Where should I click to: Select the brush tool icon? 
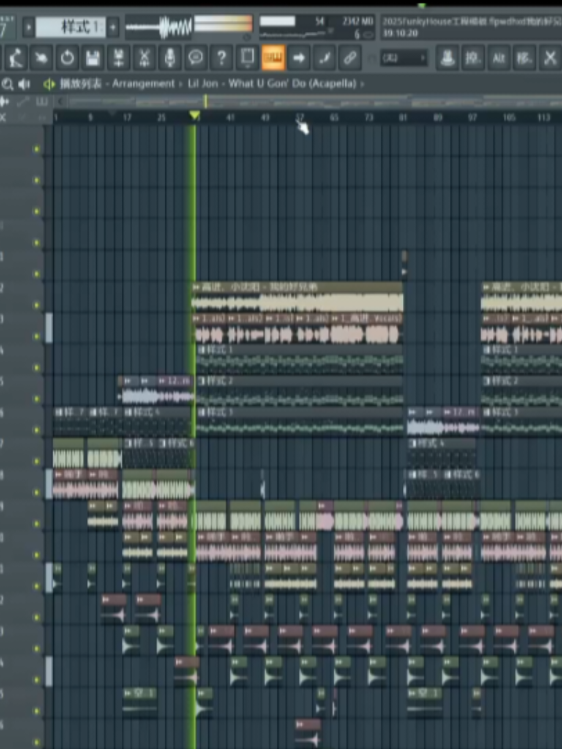point(324,58)
